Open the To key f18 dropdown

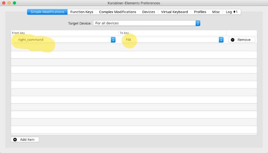point(173,40)
